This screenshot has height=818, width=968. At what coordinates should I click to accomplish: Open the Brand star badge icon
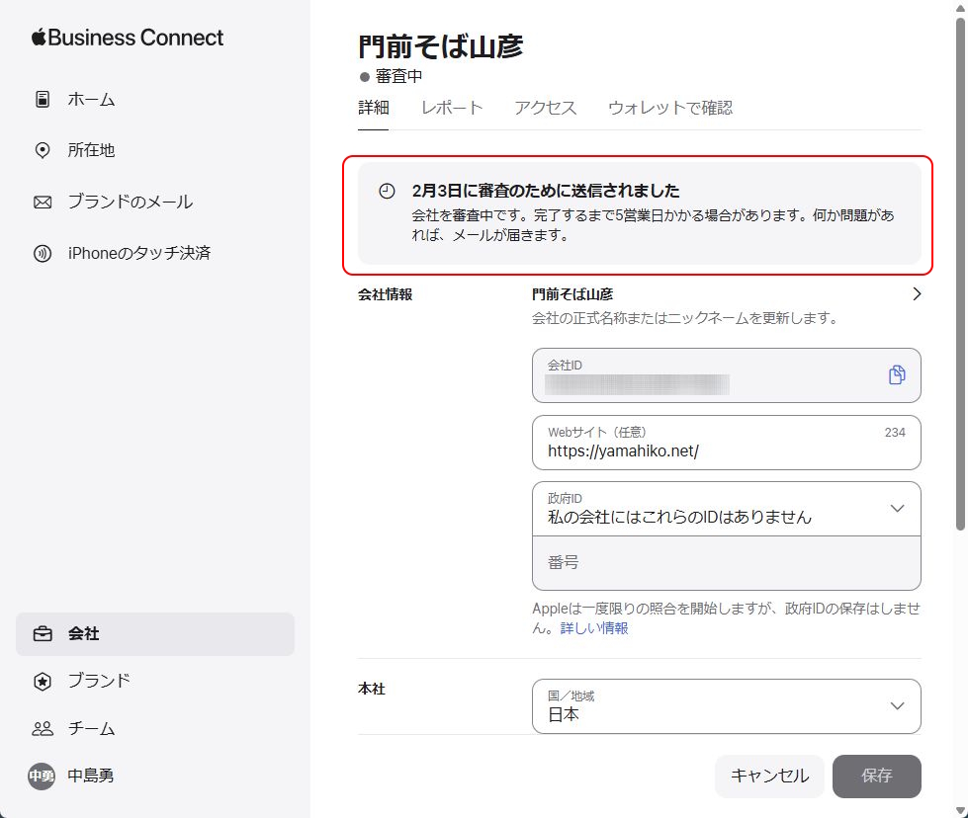43,681
